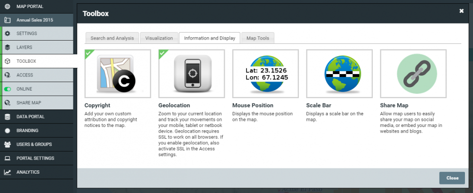Open the Layers stack icon
This screenshot has height=193, width=473.
[x=8, y=47]
